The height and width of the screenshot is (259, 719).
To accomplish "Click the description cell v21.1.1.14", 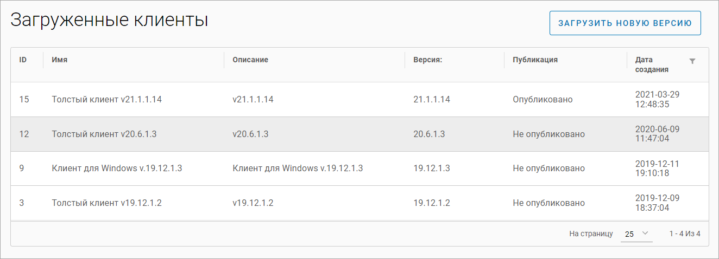I will [253, 100].
